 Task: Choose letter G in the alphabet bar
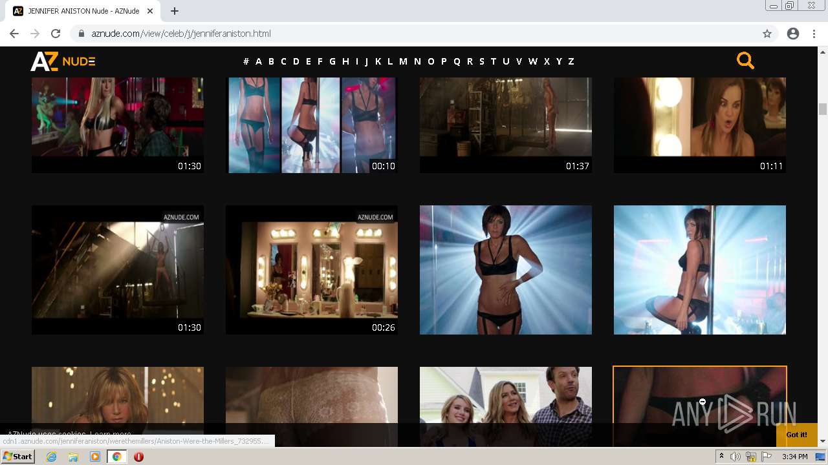coord(332,61)
